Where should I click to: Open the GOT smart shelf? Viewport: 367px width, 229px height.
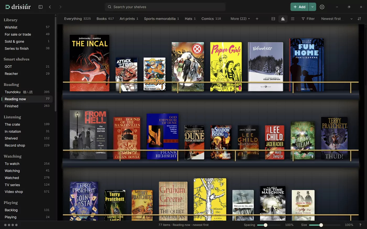pos(27,67)
